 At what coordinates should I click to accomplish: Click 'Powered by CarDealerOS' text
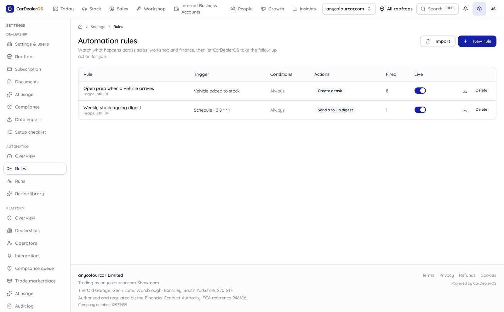click(474, 283)
